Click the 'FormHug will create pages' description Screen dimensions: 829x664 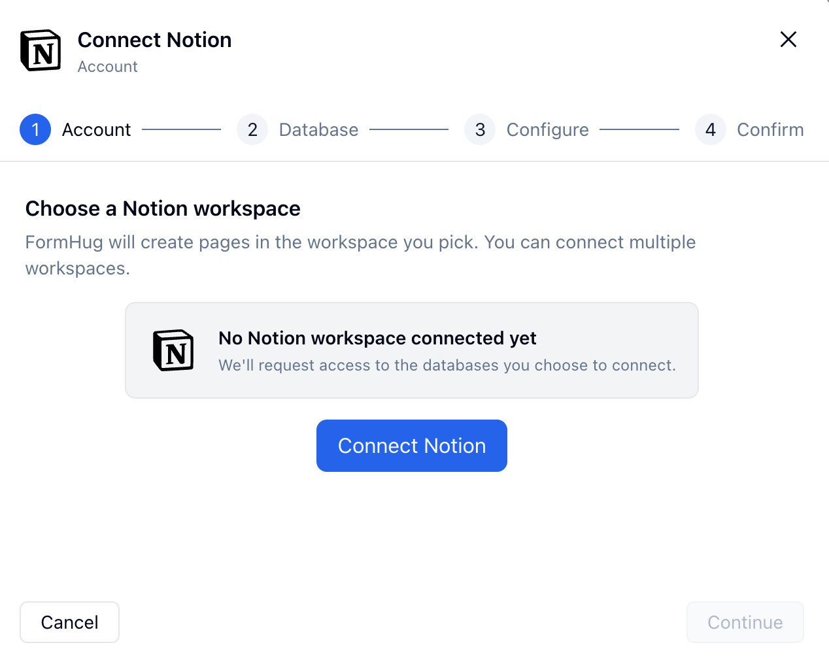pyautogui.click(x=360, y=255)
